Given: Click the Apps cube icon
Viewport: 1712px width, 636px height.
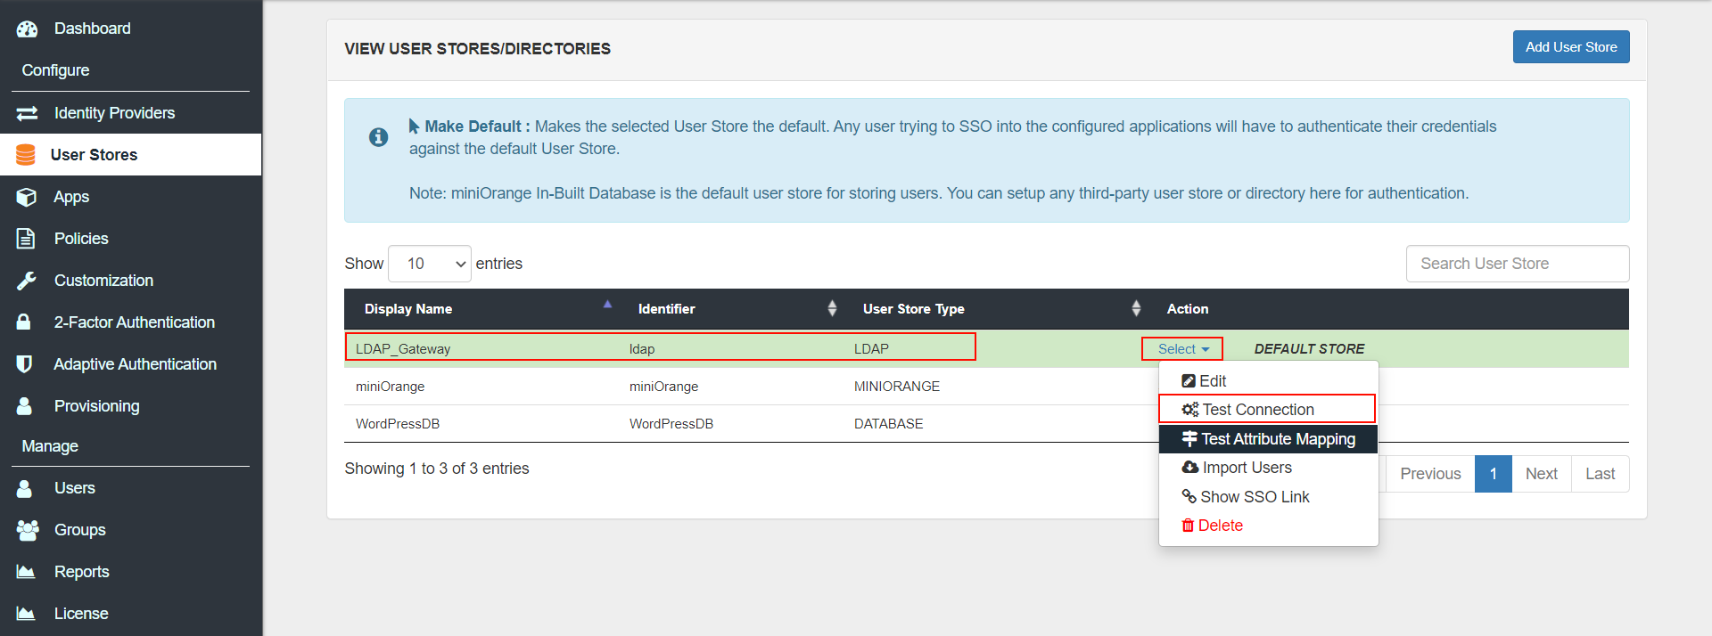Looking at the screenshot, I should [x=27, y=197].
